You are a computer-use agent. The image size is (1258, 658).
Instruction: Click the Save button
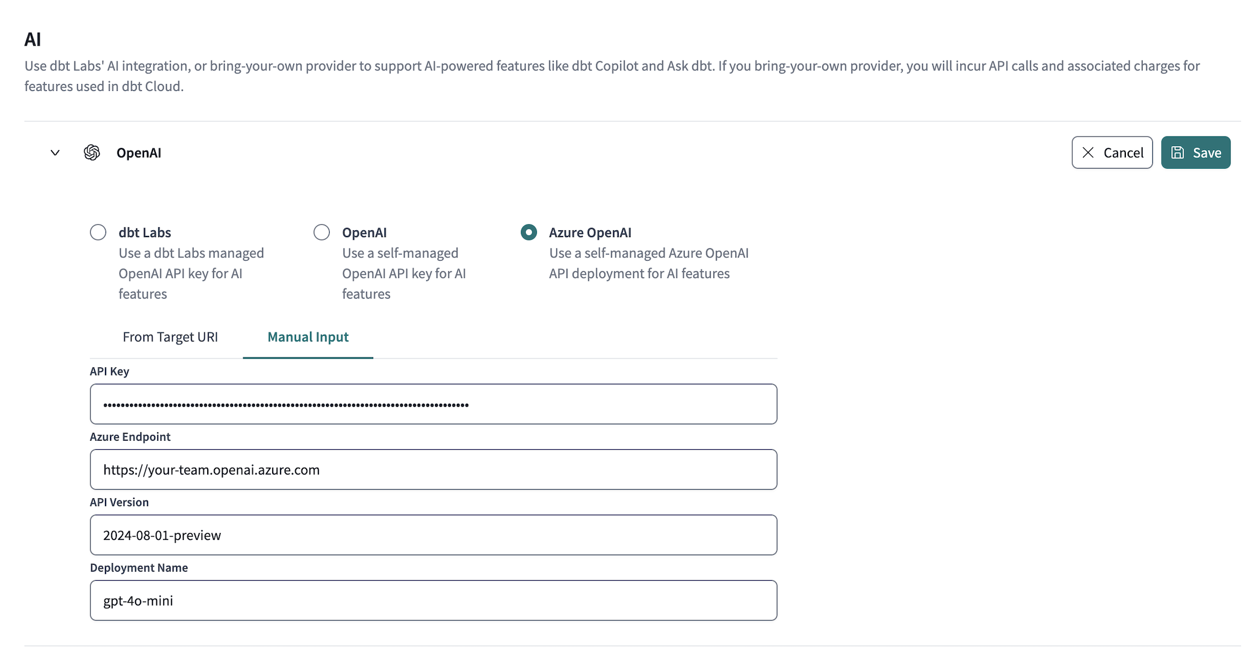pos(1195,152)
